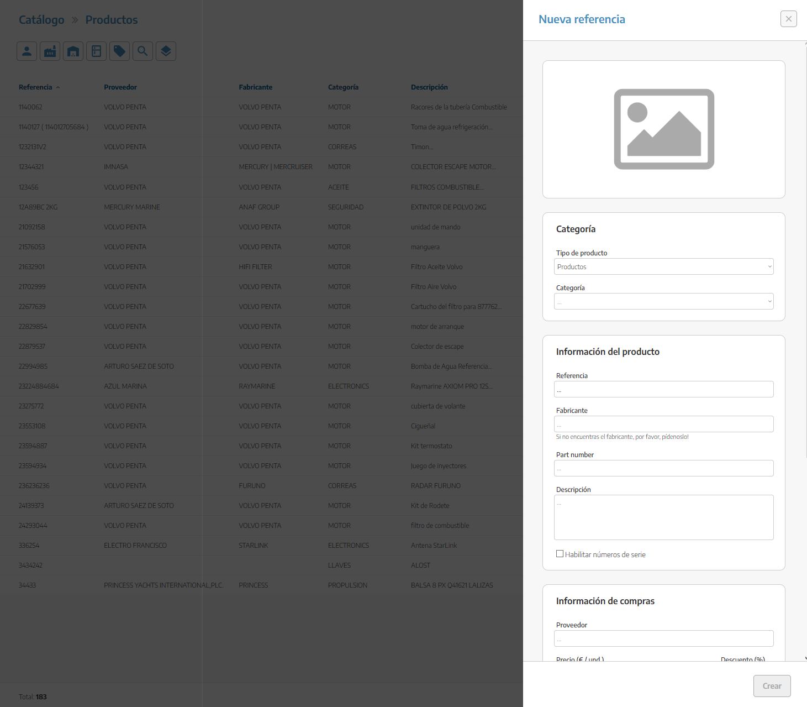Open the Categoría dropdown in the form
This screenshot has width=807, height=707.
click(664, 301)
